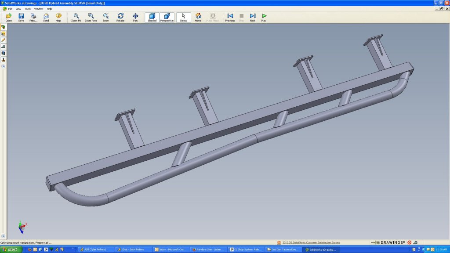Select the Zoom Area tool
Screen dimensions: 450x253
point(91,18)
